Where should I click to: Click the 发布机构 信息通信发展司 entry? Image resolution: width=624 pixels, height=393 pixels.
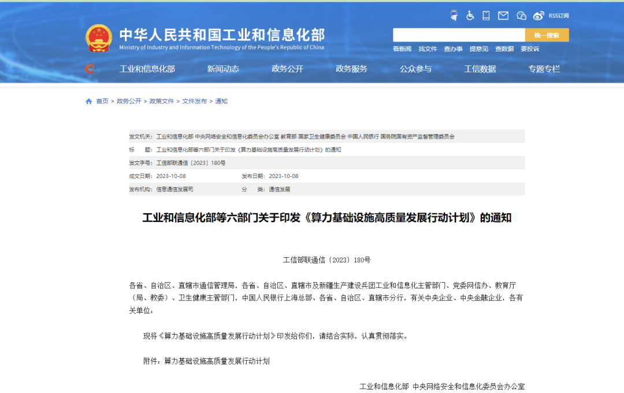(161, 189)
